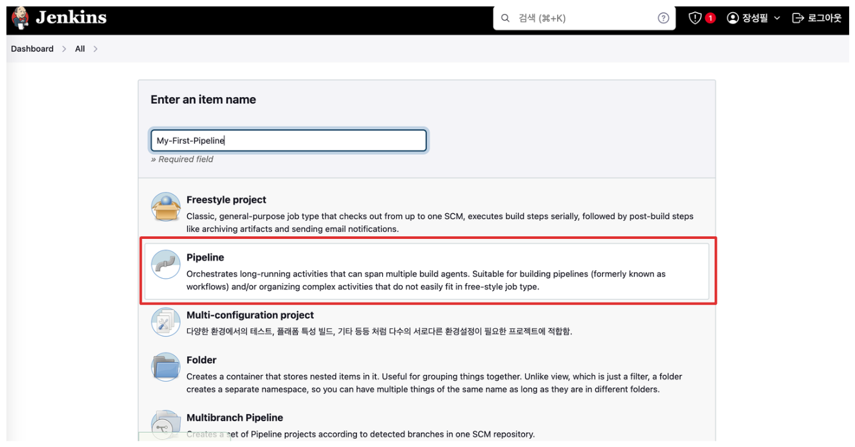Click the Pipeline description about orchestrating activities
This screenshot has width=855, height=447.
point(426,280)
